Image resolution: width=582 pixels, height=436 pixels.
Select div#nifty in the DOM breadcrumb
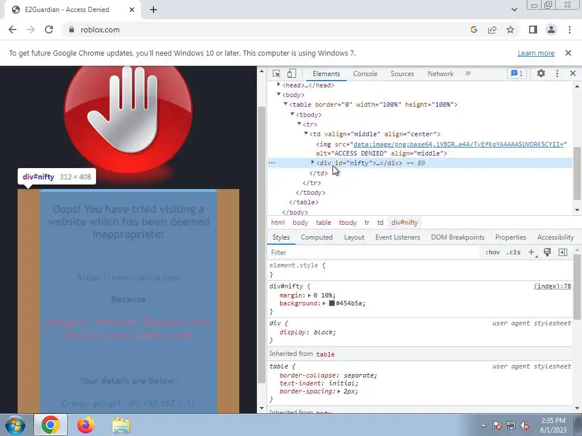pos(405,223)
